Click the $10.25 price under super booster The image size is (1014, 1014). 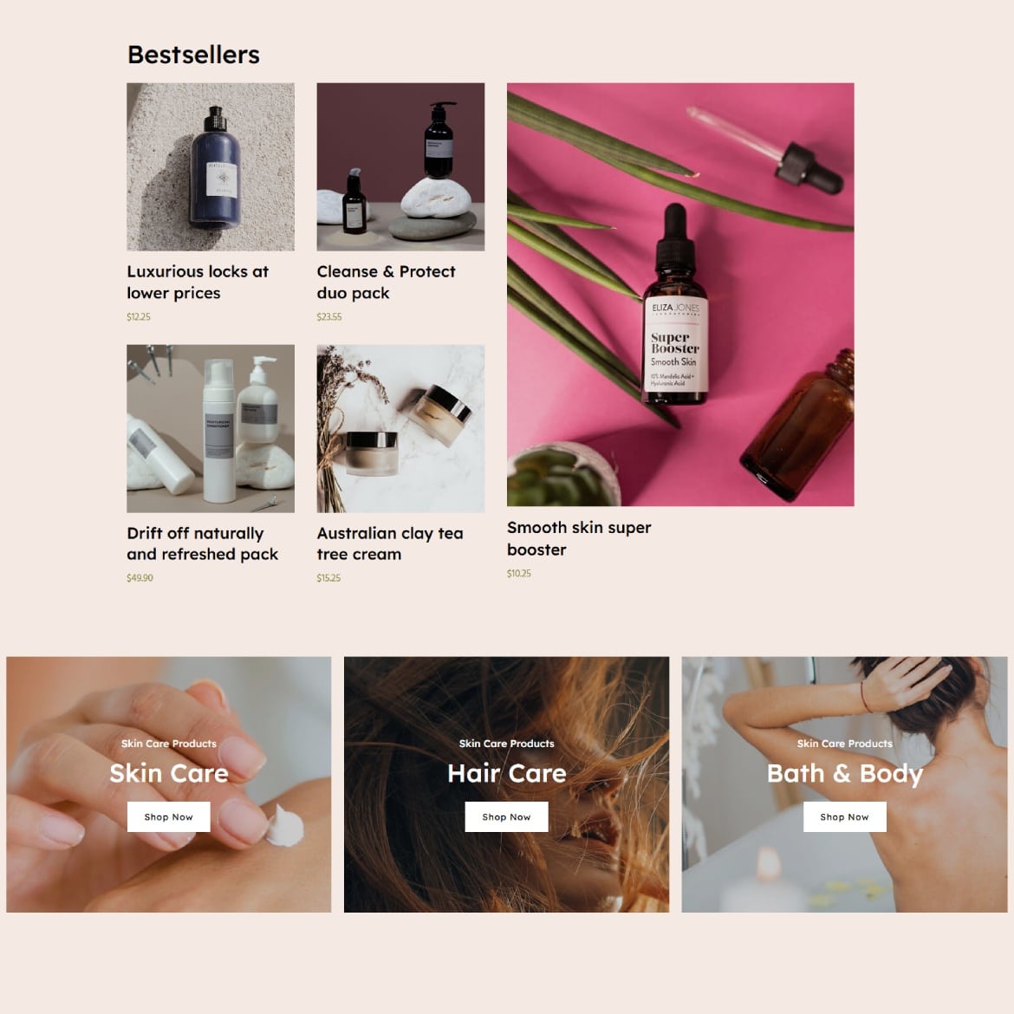click(518, 574)
